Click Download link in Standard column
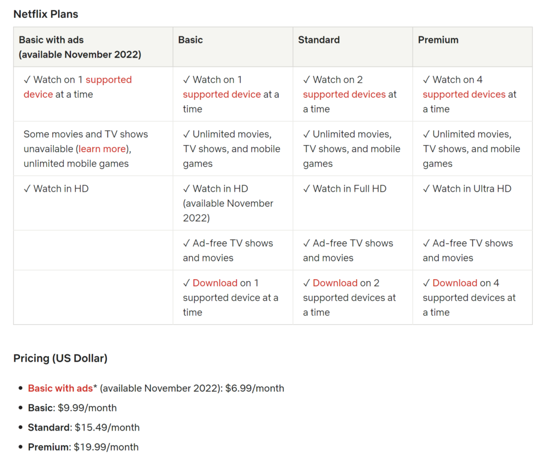The image size is (556, 455). click(x=335, y=283)
